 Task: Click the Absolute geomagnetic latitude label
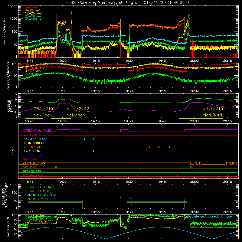pos(209,217)
